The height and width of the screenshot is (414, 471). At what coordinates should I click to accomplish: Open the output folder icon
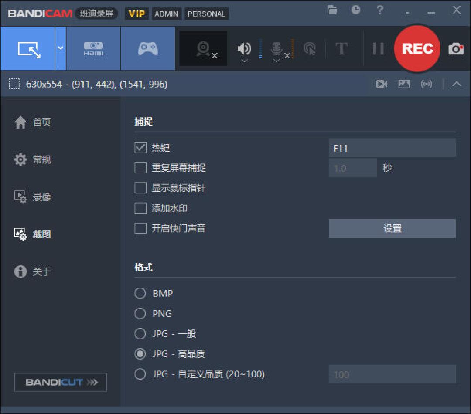(x=332, y=10)
